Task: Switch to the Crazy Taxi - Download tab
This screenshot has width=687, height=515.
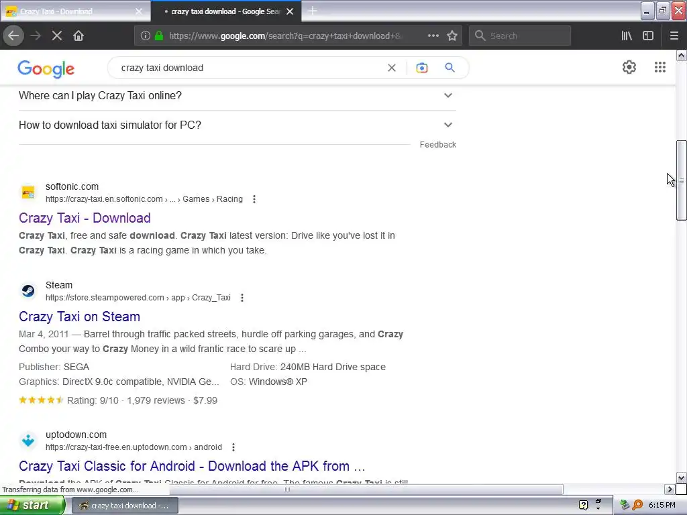Action: tap(74, 11)
